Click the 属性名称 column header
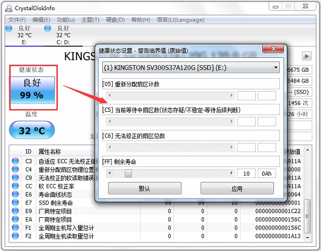321x251 pixels. point(50,151)
